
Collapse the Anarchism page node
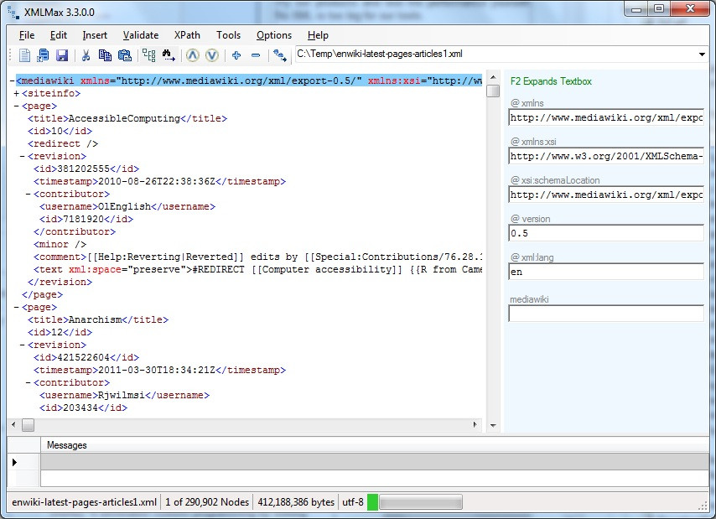point(17,308)
